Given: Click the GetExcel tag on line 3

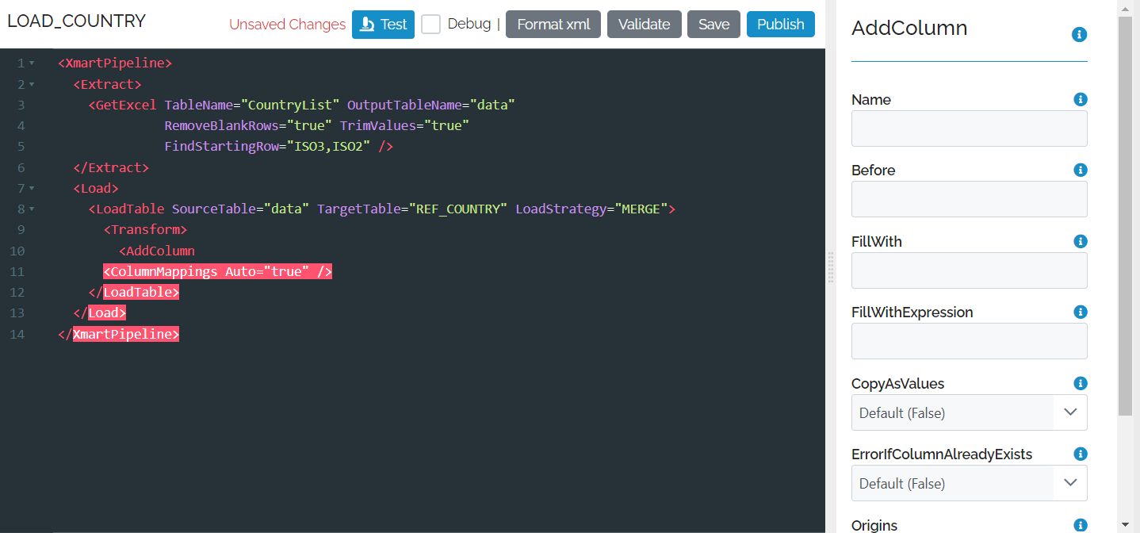Looking at the screenshot, I should 123,105.
